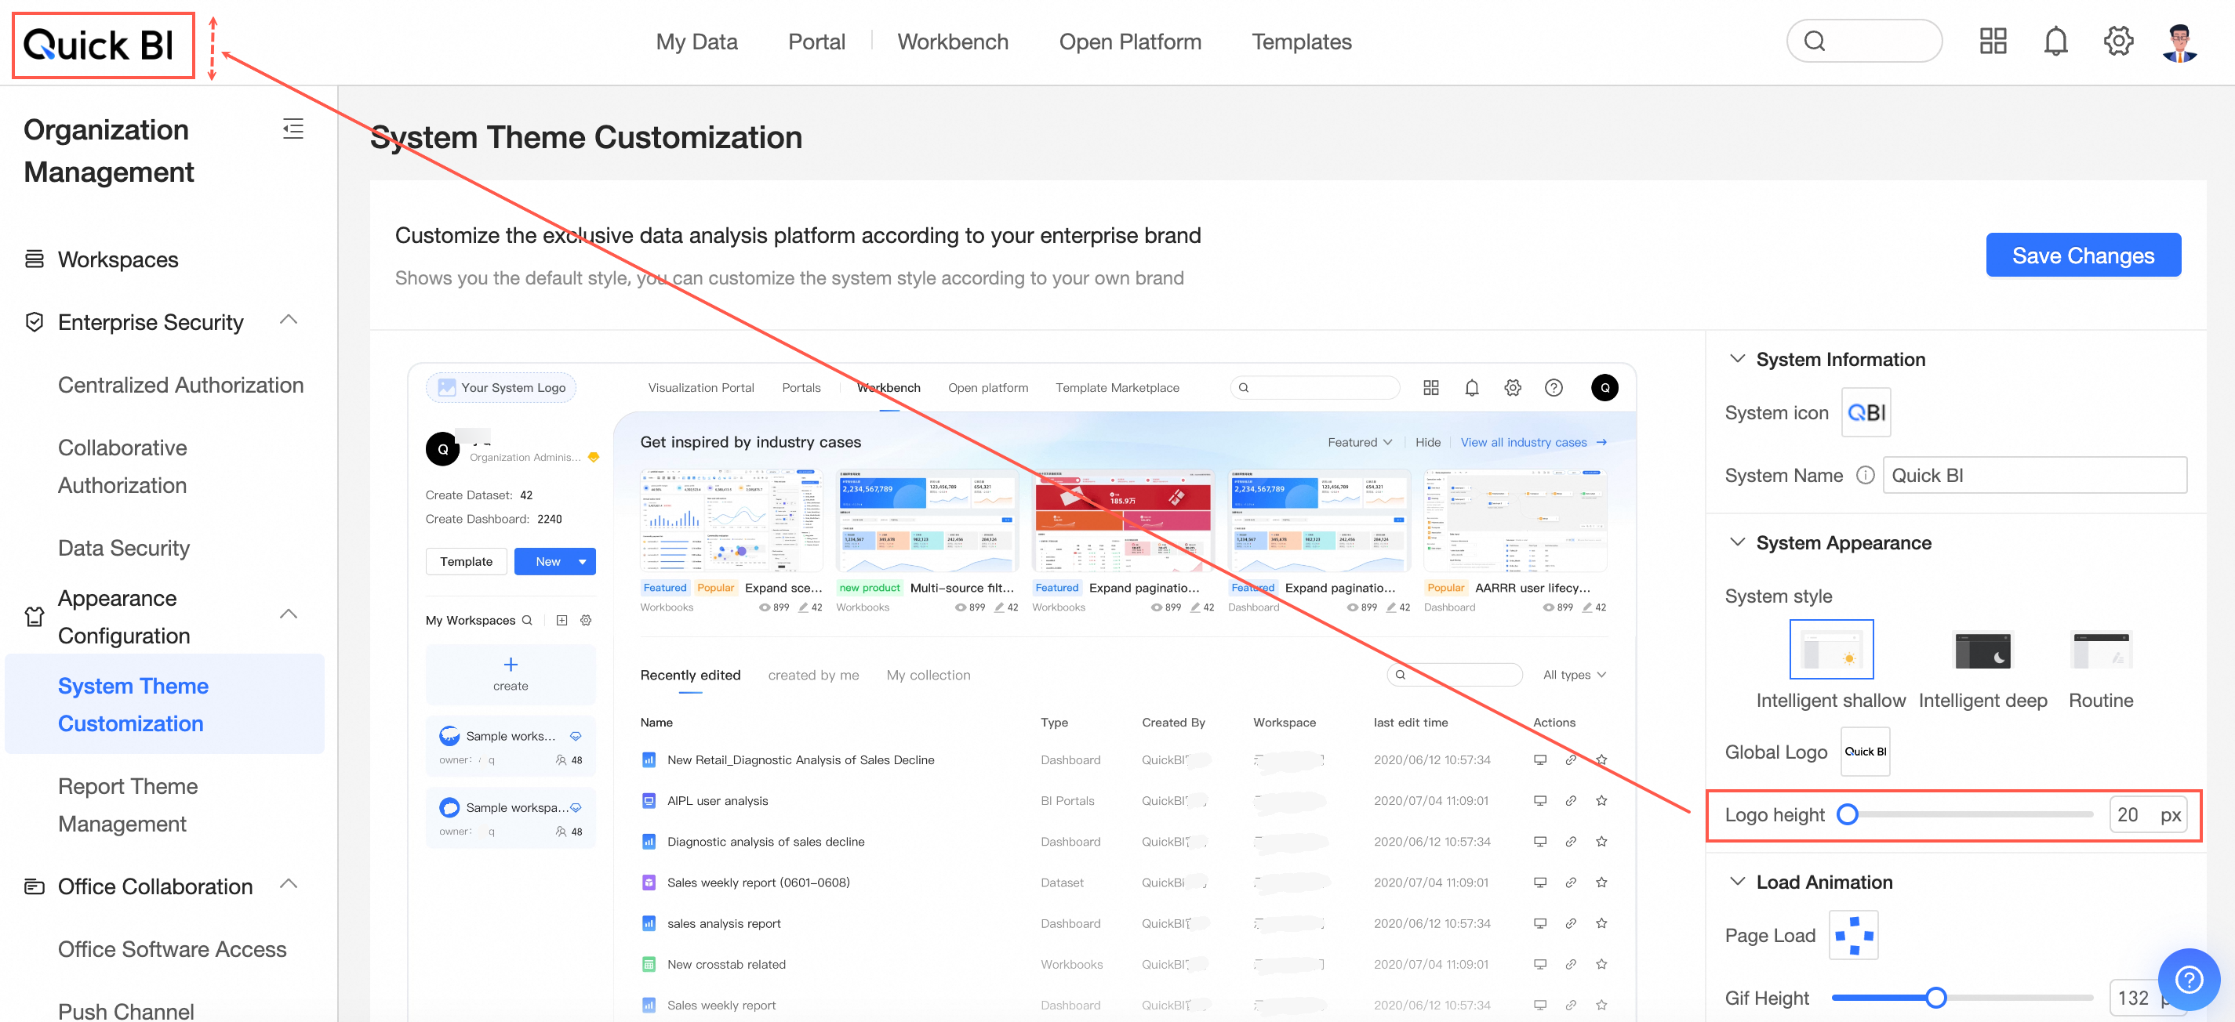The height and width of the screenshot is (1022, 2235).
Task: Collapse System Appearance panel
Action: (x=1737, y=542)
